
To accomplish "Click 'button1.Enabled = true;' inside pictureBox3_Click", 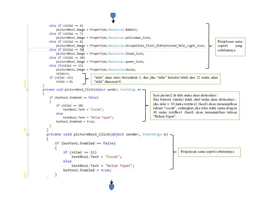I will coord(87,170).
